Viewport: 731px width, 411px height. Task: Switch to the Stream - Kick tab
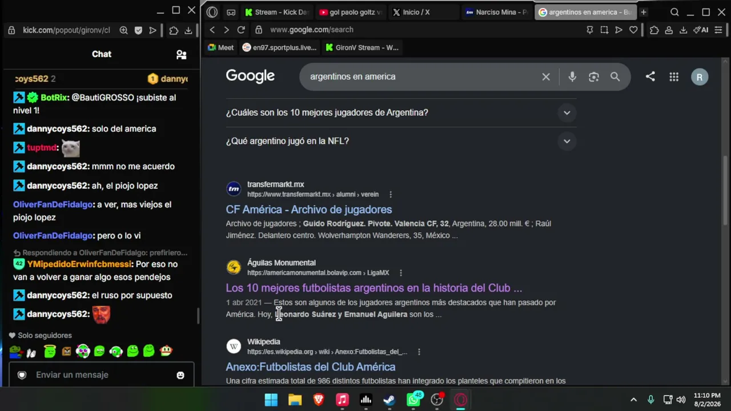click(276, 12)
